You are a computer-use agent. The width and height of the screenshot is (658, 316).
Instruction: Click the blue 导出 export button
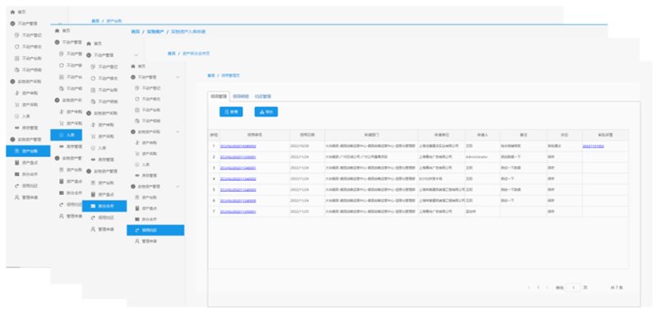click(266, 112)
